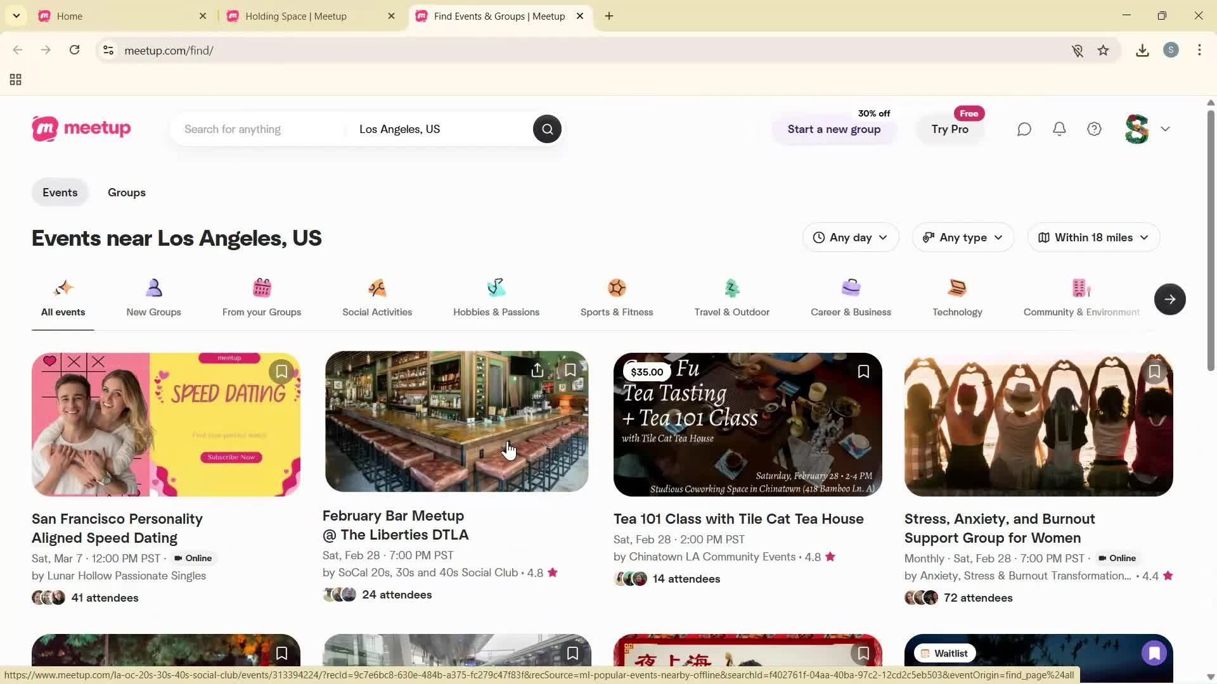
Task: Click Start a new group button
Action: pyautogui.click(x=834, y=129)
